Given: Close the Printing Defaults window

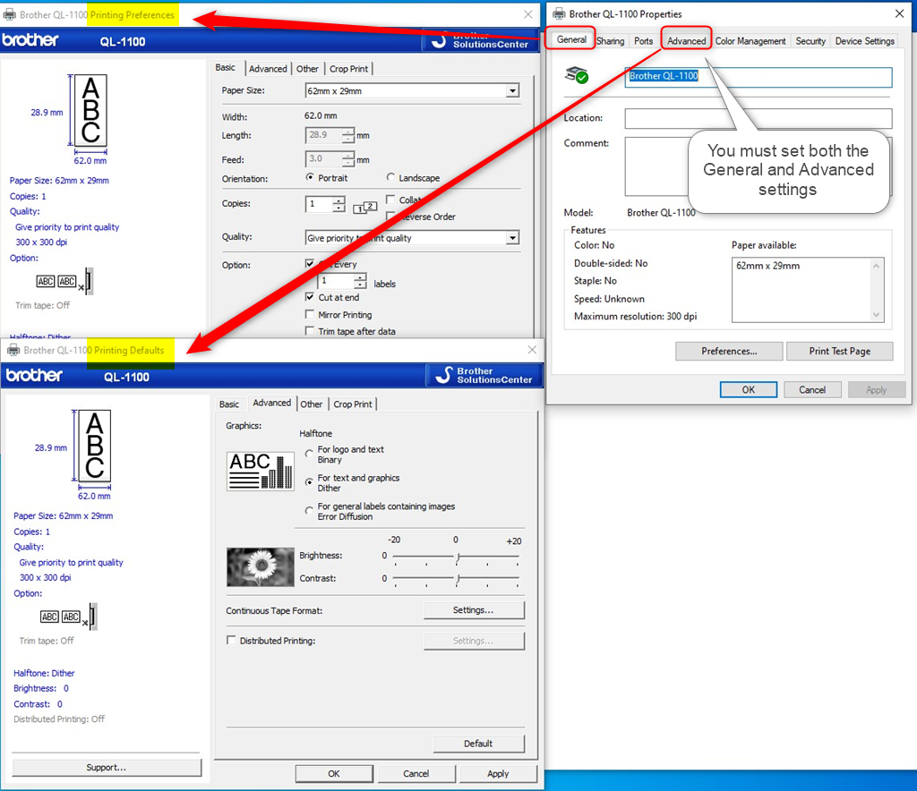Looking at the screenshot, I should click(532, 350).
